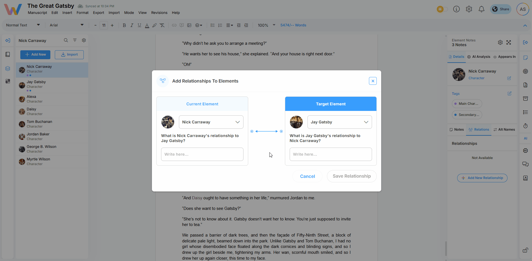The width and height of the screenshot is (532, 261).
Task: Click the text color icon
Action: (147, 25)
